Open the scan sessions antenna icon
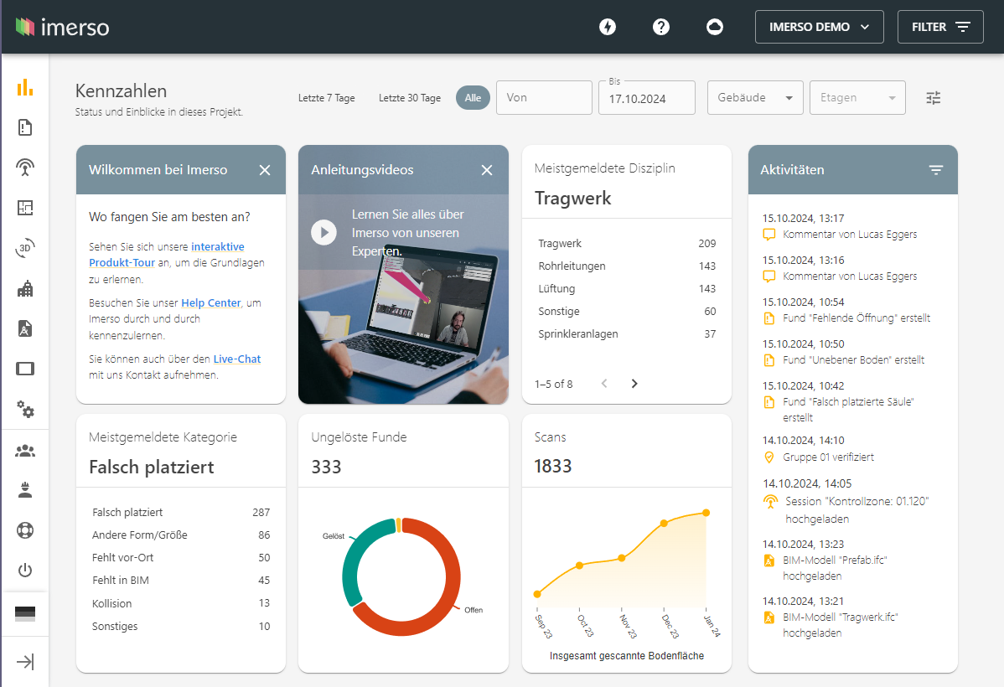1004x687 pixels. coord(25,167)
